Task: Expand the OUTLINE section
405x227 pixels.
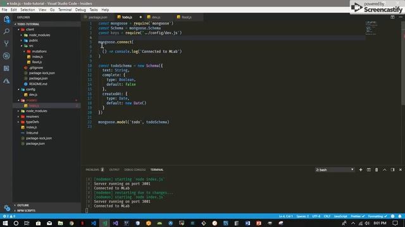Action: [23, 205]
